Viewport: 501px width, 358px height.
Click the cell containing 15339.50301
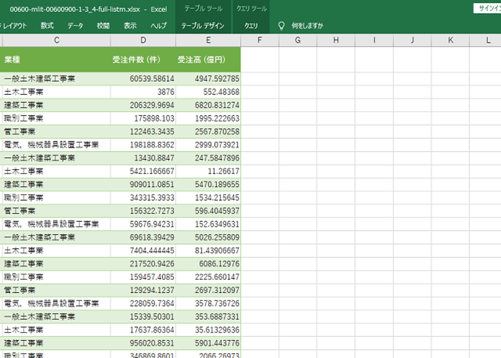point(143,316)
